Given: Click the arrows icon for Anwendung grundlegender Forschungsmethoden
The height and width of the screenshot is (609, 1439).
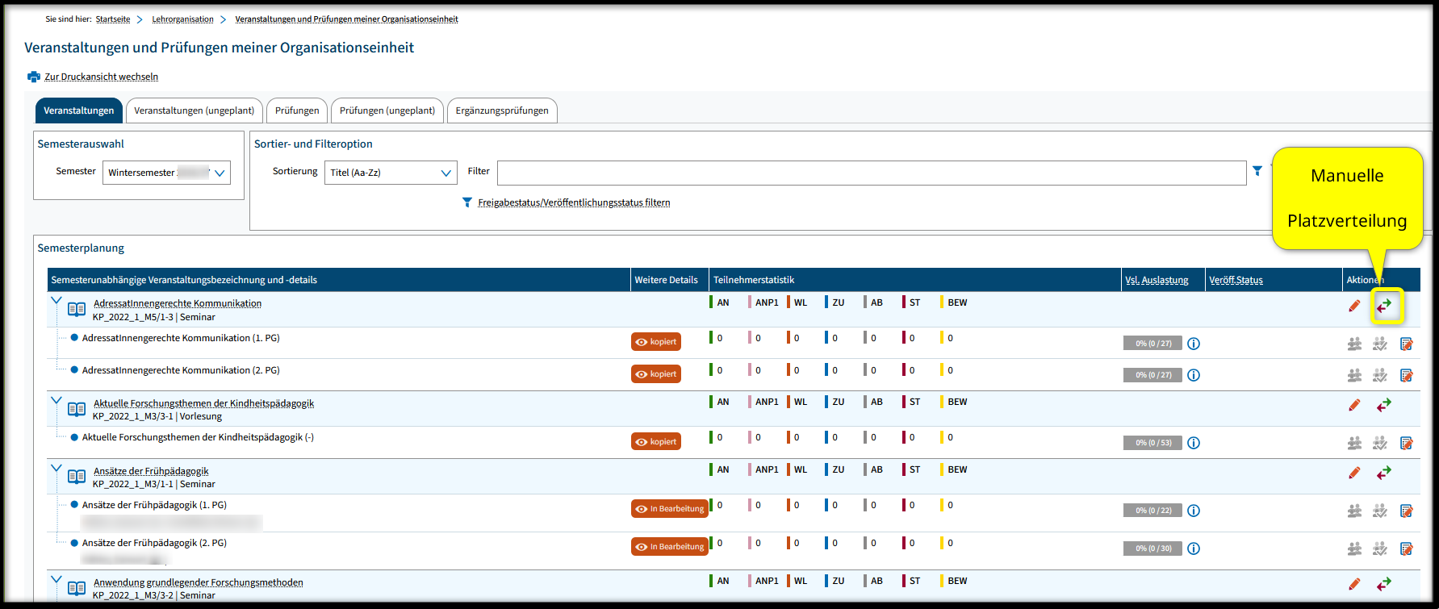Looking at the screenshot, I should point(1384,584).
